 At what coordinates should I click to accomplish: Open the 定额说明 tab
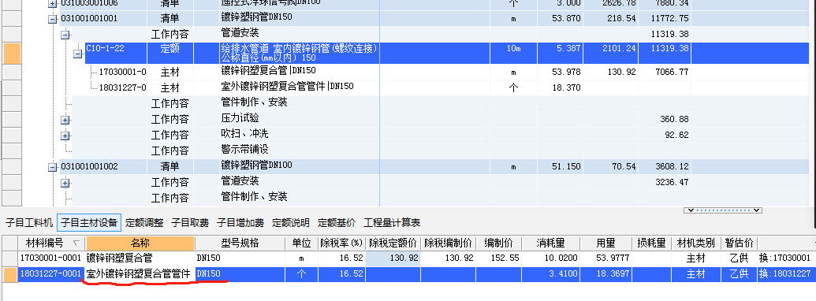click(x=292, y=223)
